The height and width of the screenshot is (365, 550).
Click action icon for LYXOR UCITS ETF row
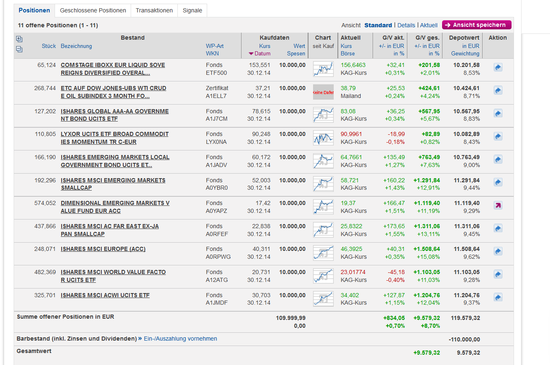pyautogui.click(x=498, y=136)
